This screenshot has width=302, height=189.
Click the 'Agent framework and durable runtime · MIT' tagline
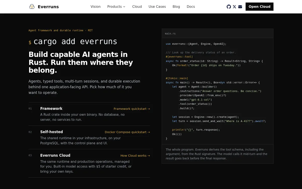coord(61,30)
